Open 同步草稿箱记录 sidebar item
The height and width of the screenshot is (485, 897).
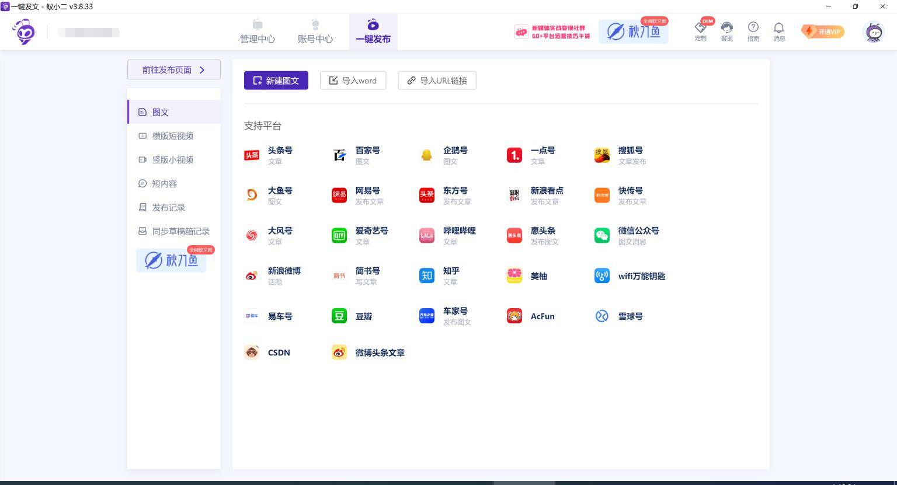tap(174, 232)
